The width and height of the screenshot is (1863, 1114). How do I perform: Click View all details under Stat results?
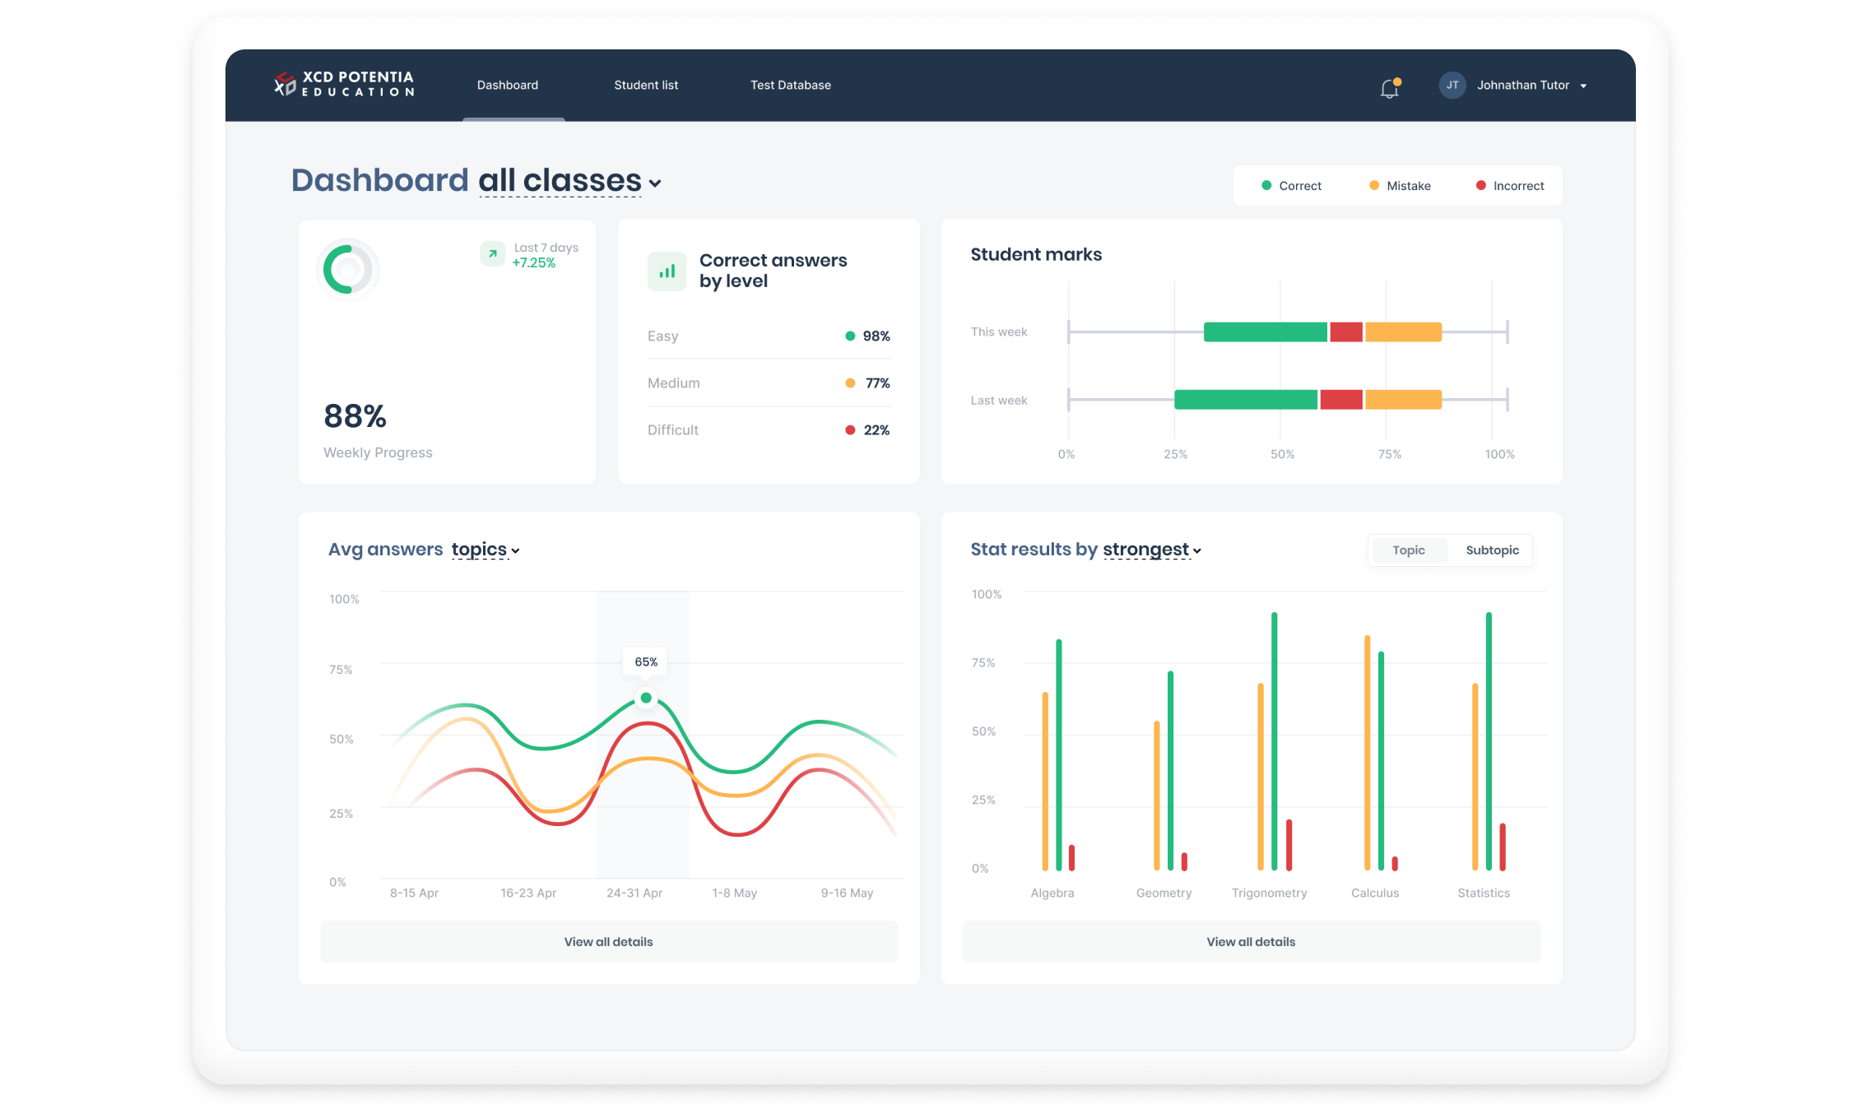1251,942
